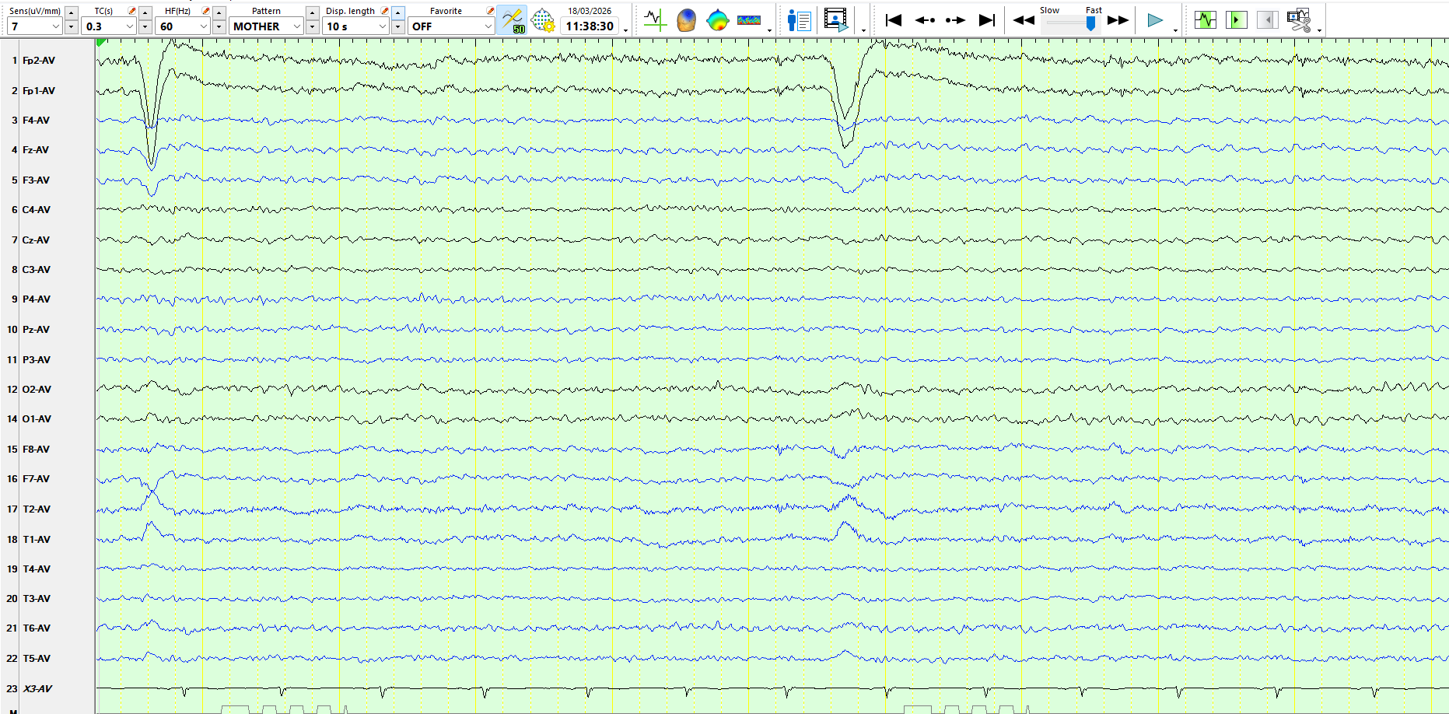Open the HF(Hz) dropdown set to 60

coord(204,26)
